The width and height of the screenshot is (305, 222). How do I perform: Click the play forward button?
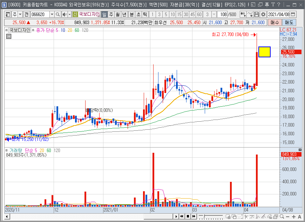click(x=176, y=216)
